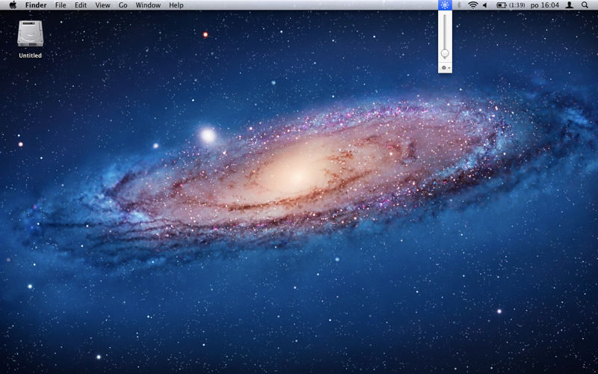Open the battery status menu
This screenshot has height=374, width=598.
(x=502, y=5)
